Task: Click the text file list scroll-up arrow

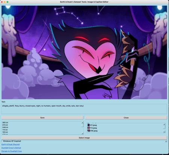Action: click(x=82, y=123)
